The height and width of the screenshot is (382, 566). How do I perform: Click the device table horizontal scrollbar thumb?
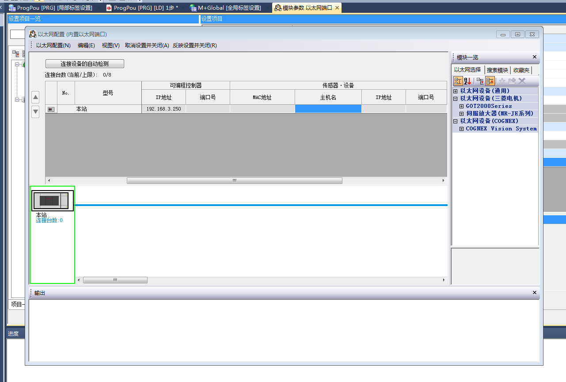pyautogui.click(x=234, y=181)
